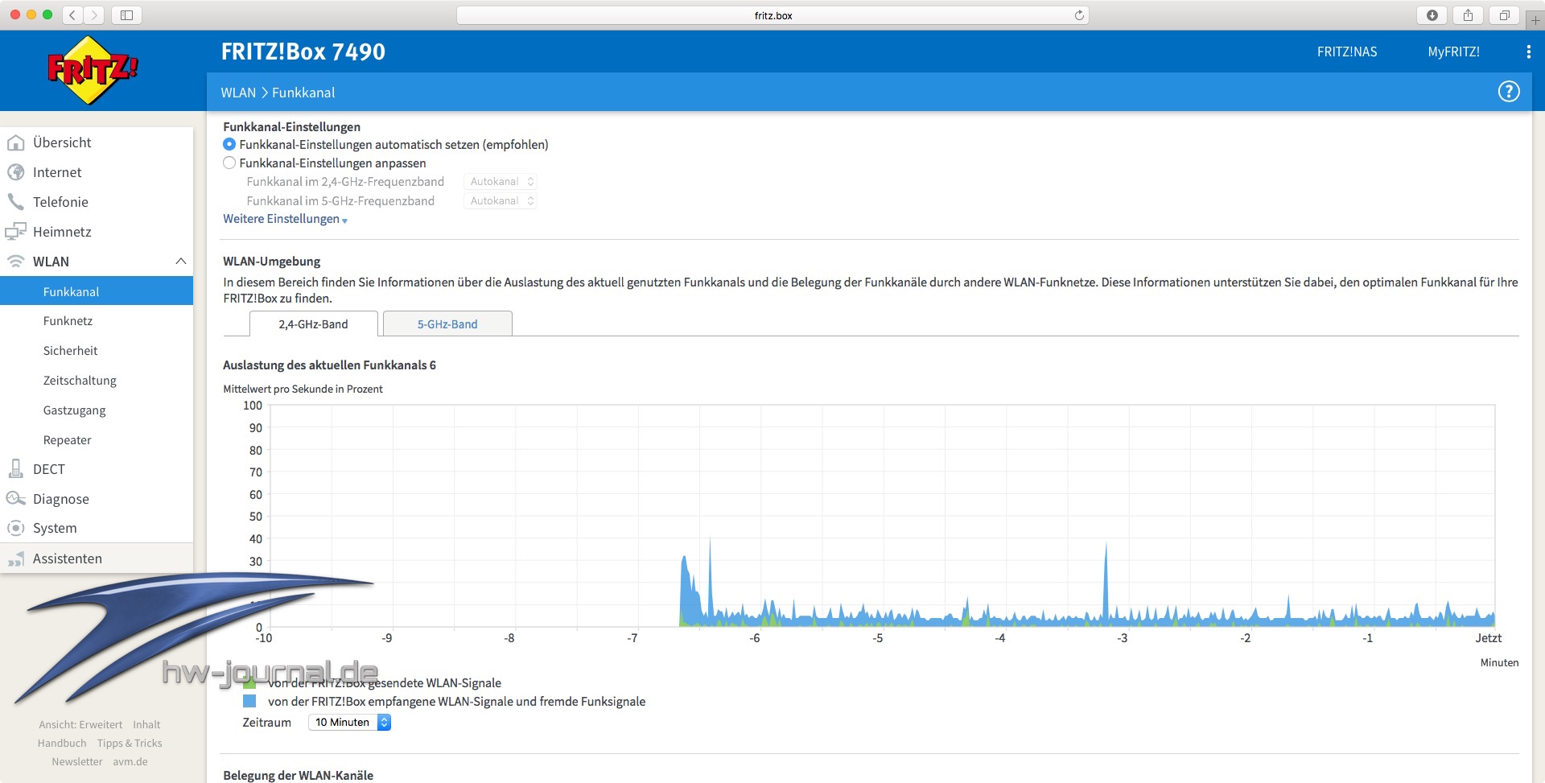Click the Diagnose icon
Image resolution: width=1545 pixels, height=783 pixels.
15,499
